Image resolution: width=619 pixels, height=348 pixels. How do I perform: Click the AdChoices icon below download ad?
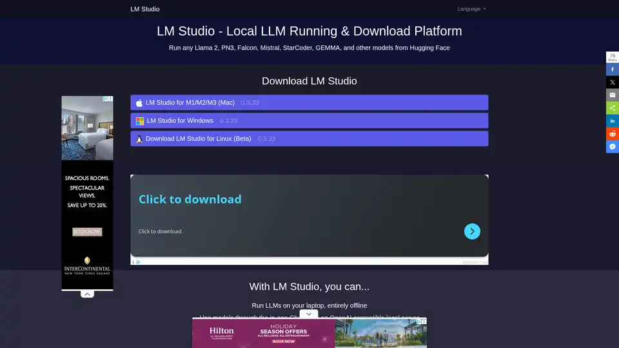(x=139, y=262)
